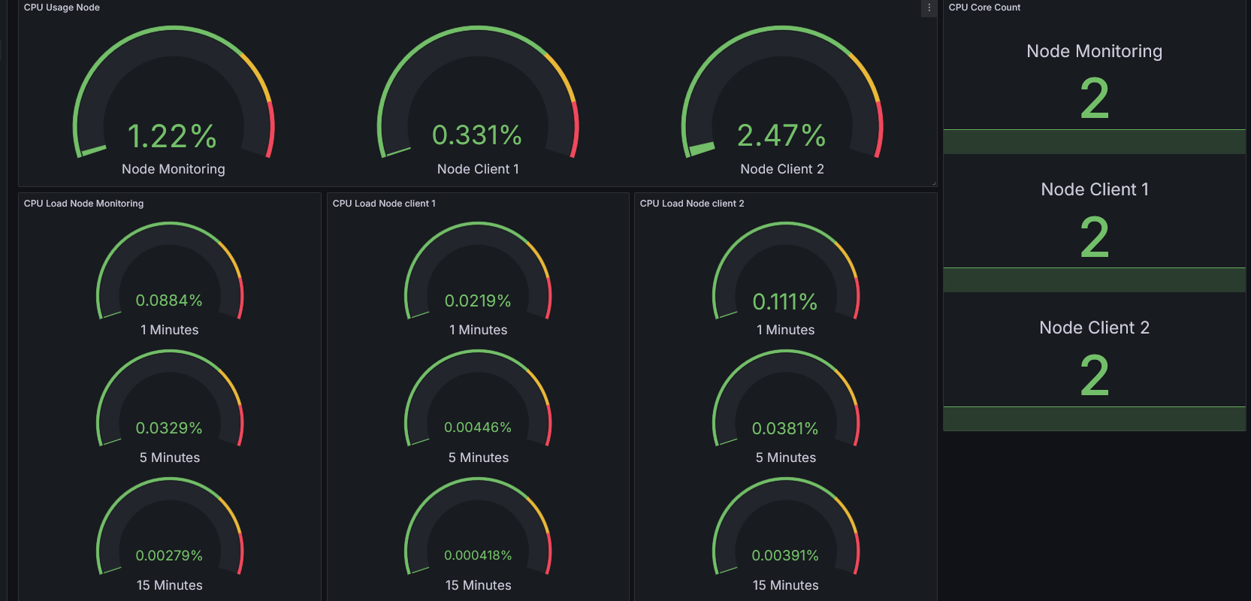Select the Node Client 1 0.331% gauge
Screen dimensions: 1251x601
(477, 135)
